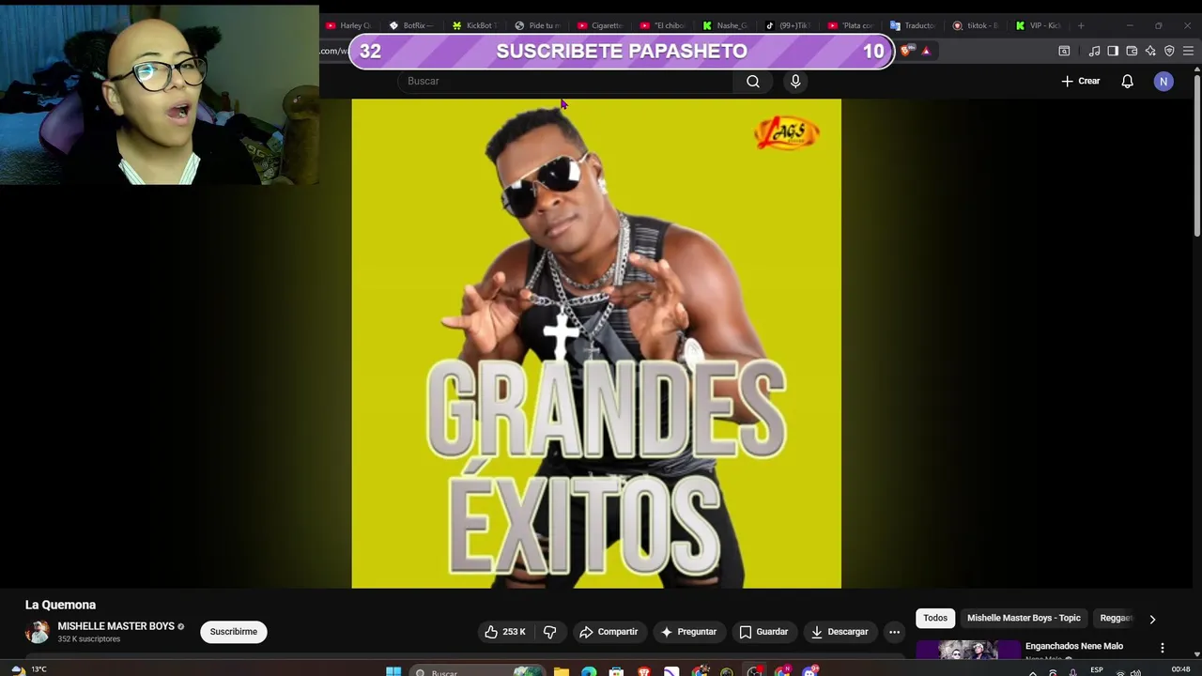Open Microsoft Store from the taskbar

(x=616, y=671)
